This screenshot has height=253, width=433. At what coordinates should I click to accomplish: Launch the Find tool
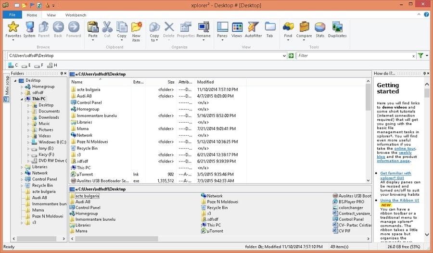288,31
